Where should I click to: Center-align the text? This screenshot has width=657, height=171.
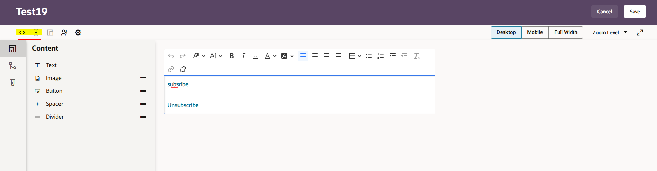coord(327,56)
